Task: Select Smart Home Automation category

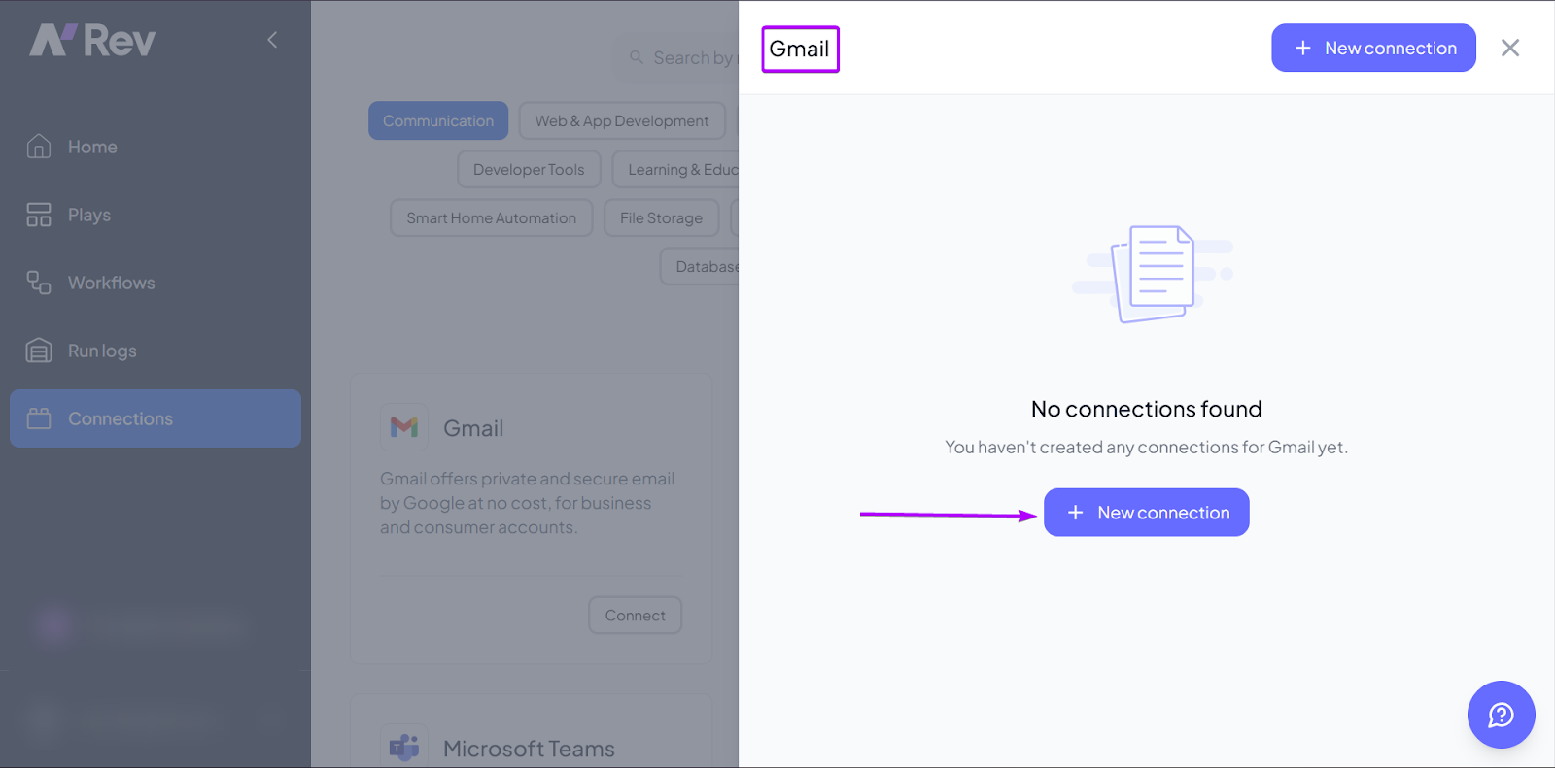Action: click(x=492, y=217)
